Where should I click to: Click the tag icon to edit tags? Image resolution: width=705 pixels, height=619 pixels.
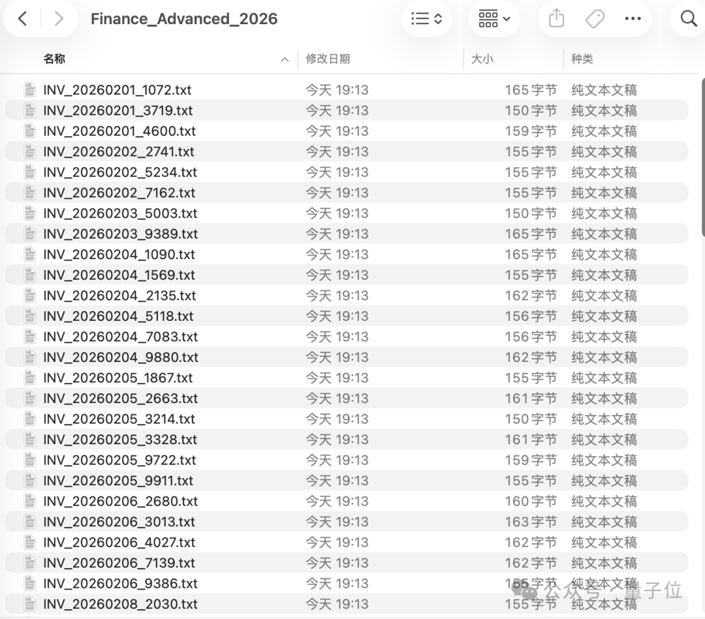click(595, 19)
